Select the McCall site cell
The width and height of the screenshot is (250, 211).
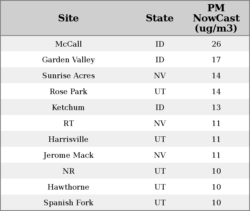click(x=68, y=44)
